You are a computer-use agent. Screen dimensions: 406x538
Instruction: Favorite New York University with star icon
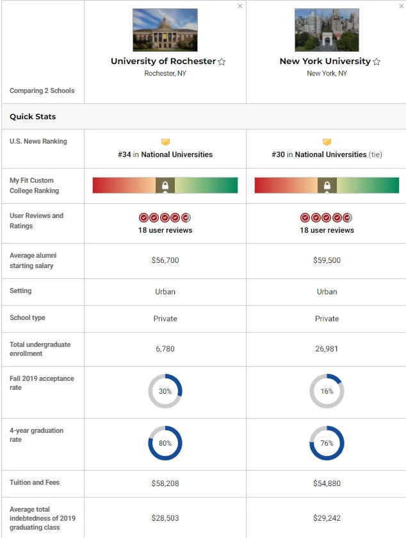click(x=377, y=62)
